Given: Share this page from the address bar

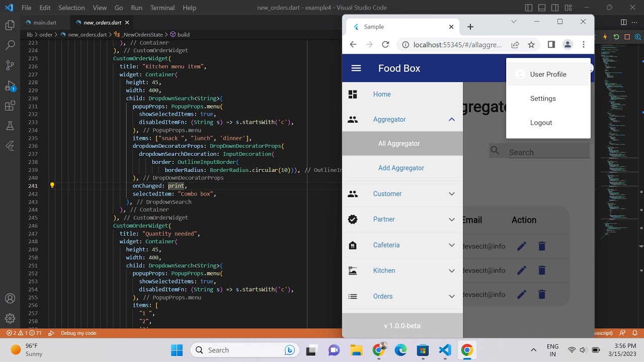Looking at the screenshot, I should 515,45.
